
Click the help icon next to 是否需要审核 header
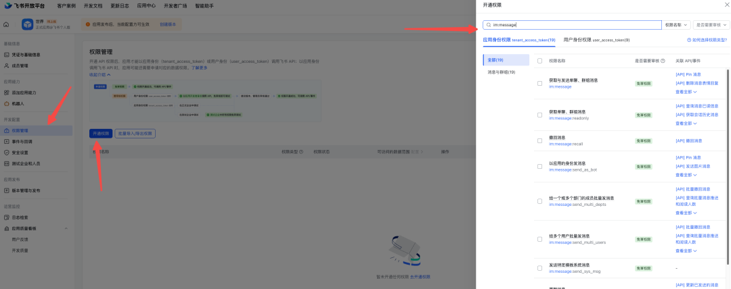pos(663,61)
